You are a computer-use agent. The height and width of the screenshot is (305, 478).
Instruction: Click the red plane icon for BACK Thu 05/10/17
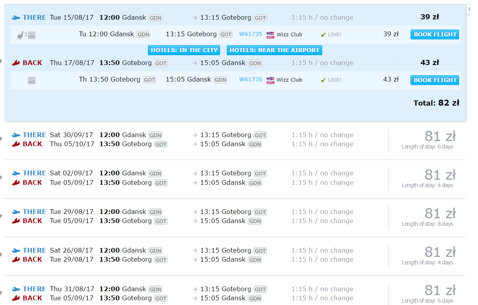(x=16, y=144)
